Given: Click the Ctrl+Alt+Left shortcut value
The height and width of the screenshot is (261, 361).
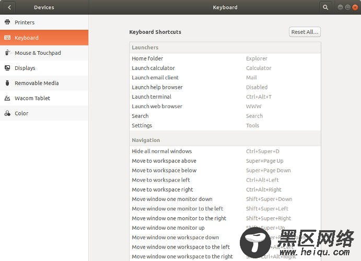Looking at the screenshot, I should point(262,180).
